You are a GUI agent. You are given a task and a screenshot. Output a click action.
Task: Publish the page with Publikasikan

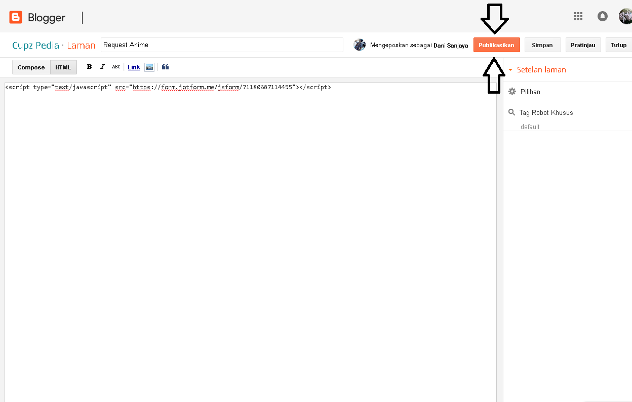pyautogui.click(x=496, y=45)
